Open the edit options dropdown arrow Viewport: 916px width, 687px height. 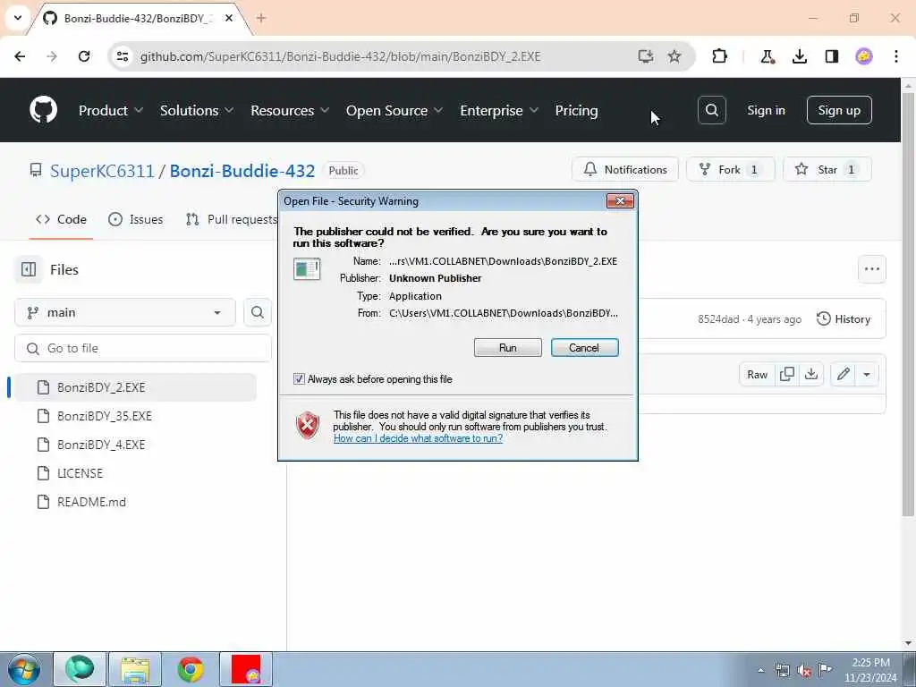coord(867,374)
